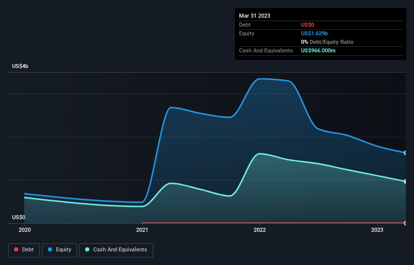
Task: Select the teal Cash endpoint marker on the chart
Action: click(x=405, y=181)
